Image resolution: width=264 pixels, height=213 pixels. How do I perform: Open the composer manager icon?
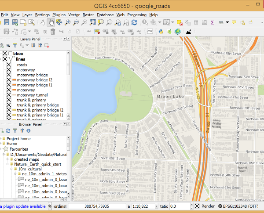tap(32, 22)
